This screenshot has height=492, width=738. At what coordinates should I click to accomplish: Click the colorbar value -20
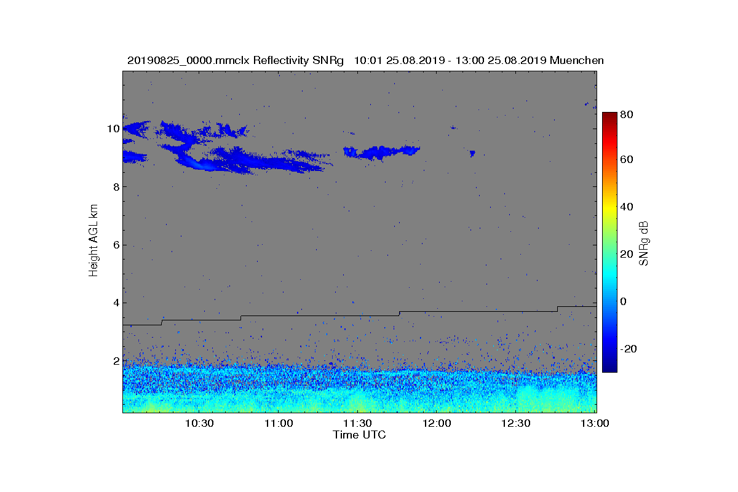coord(629,348)
